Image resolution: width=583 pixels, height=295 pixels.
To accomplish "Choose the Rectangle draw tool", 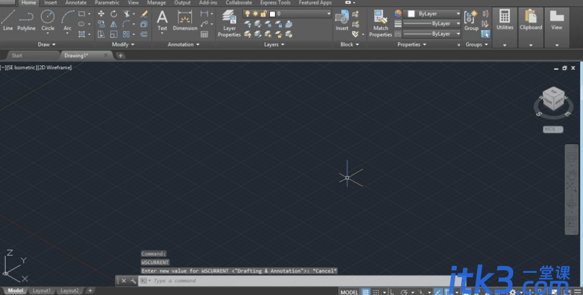I will click(81, 14).
